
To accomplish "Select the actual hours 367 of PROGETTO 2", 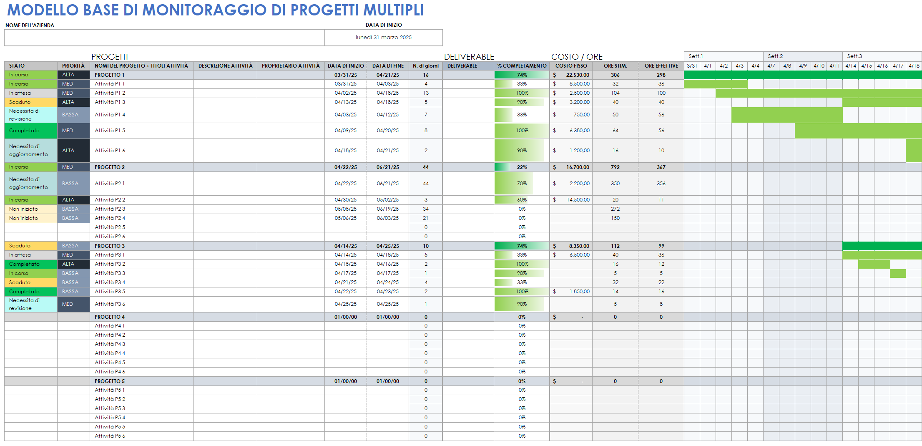I will [661, 167].
